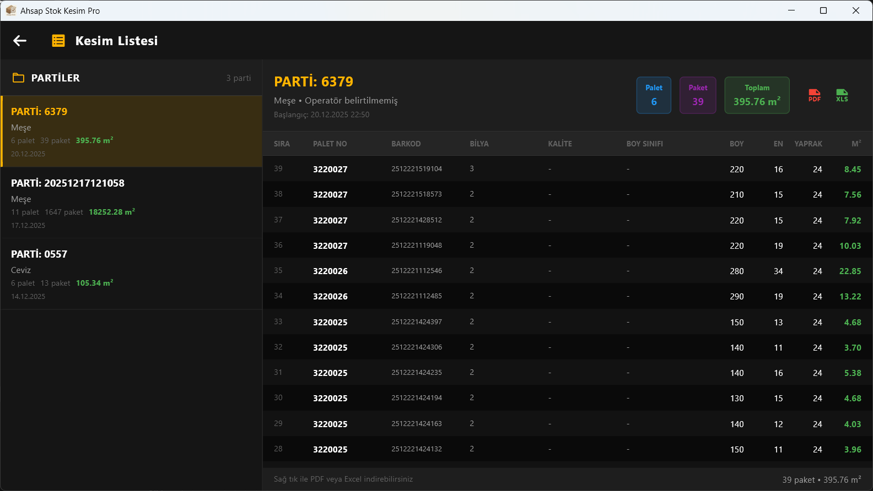The height and width of the screenshot is (491, 873).
Task: Click the BARKOD column header
Action: click(x=406, y=144)
